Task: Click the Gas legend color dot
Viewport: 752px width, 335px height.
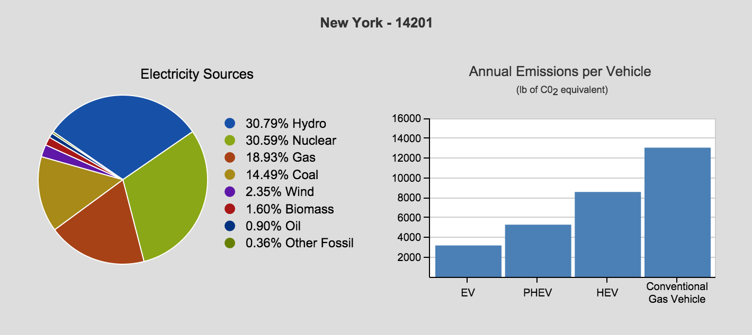Action: [230, 157]
